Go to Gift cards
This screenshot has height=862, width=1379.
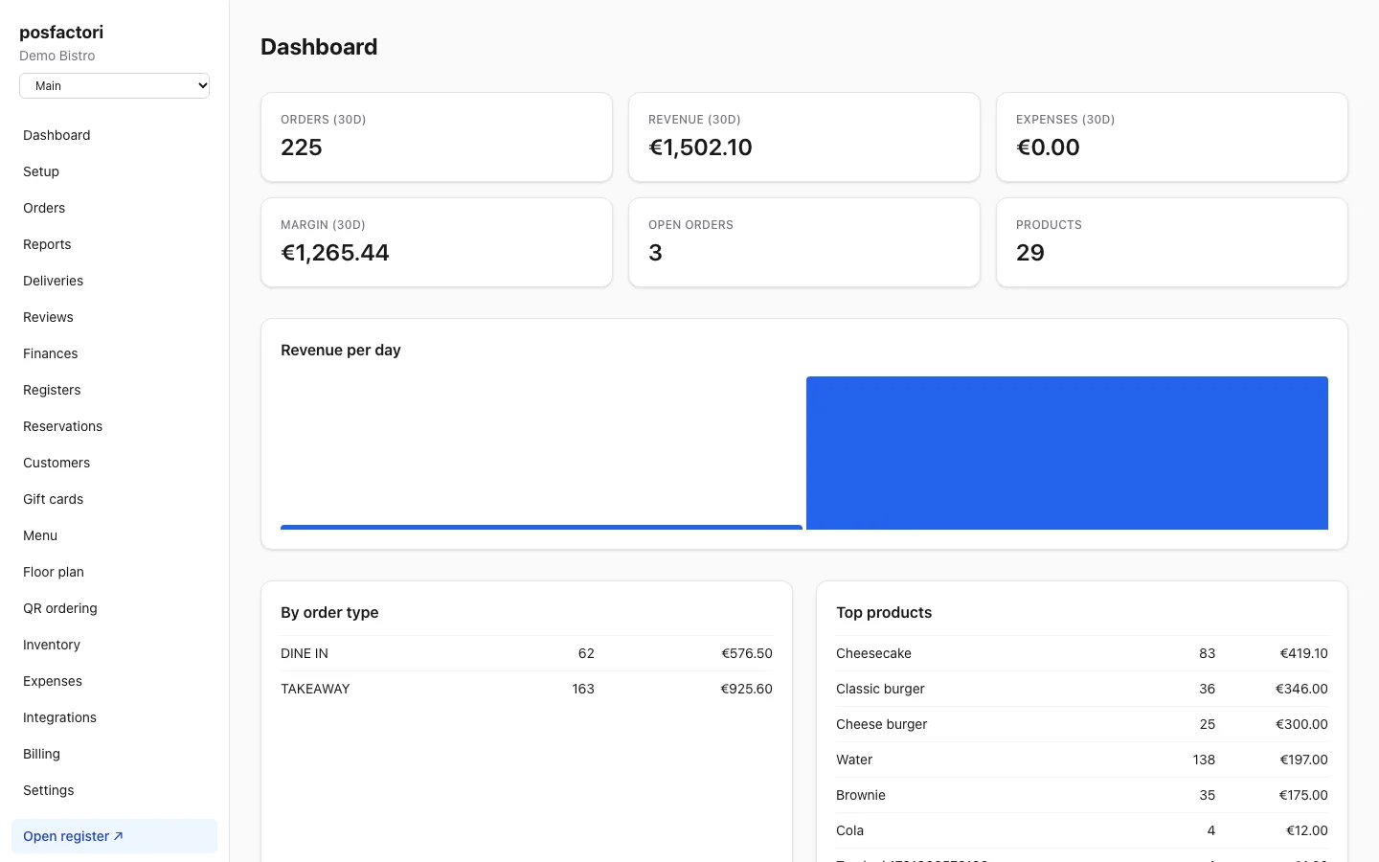(53, 499)
